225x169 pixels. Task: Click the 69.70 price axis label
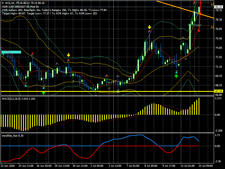[x=219, y=76]
